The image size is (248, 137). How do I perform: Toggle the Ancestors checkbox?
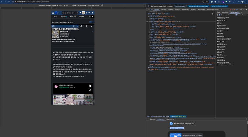click(x=220, y=15)
